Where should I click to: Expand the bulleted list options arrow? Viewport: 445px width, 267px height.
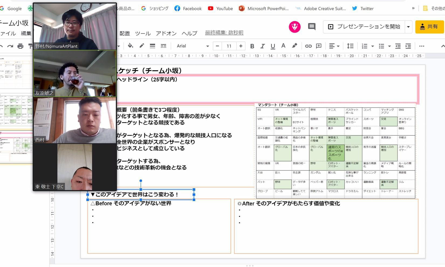389,46
